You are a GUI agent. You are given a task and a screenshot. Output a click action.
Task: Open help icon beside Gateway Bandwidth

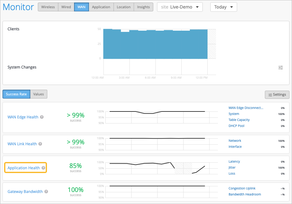point(46,191)
